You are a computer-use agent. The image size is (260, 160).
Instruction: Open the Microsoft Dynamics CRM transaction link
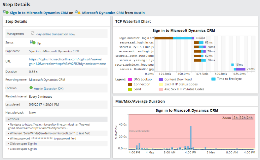[x=103, y=13]
